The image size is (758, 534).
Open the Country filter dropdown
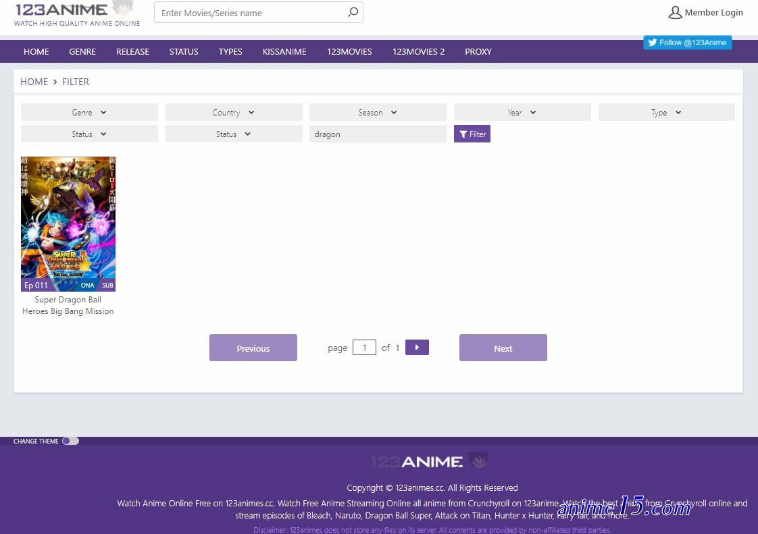234,112
